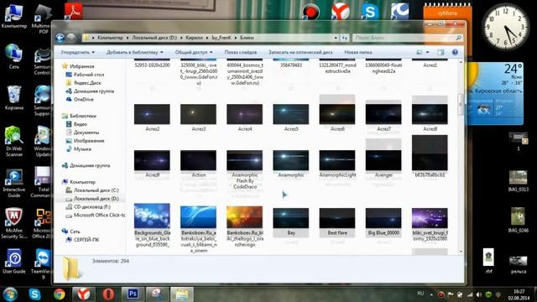Click the volume speaker icon in system tray
This screenshot has width=537, height=302.
pyautogui.click(x=479, y=294)
